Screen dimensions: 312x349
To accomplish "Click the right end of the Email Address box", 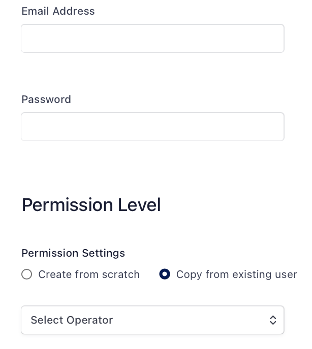I will pyautogui.click(x=277, y=39).
